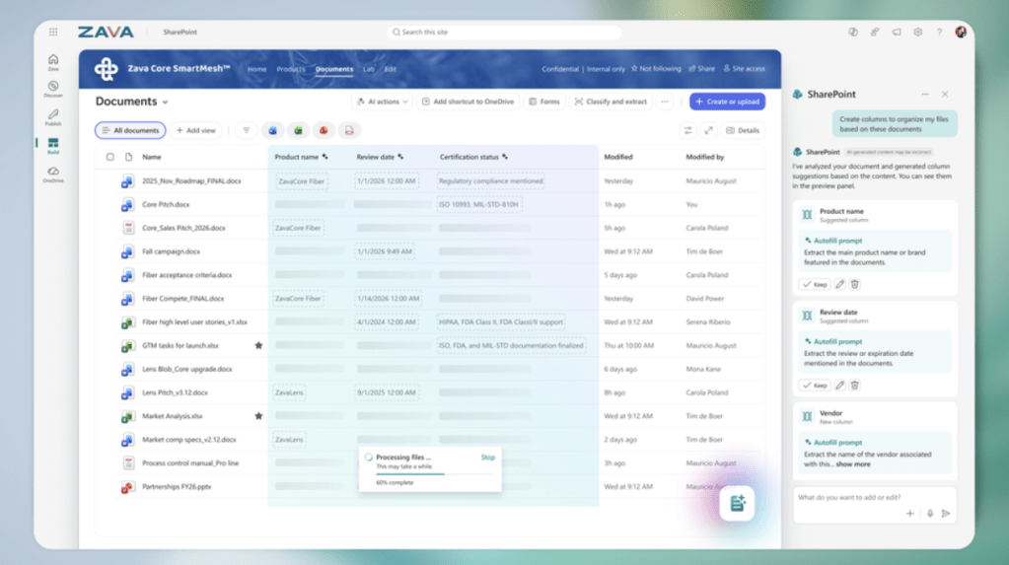Open OneDrive from the left sidebar

point(52,174)
